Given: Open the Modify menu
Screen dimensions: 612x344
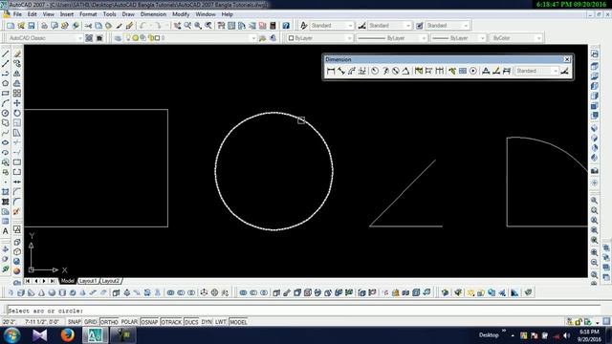Looking at the screenshot, I should click(181, 14).
